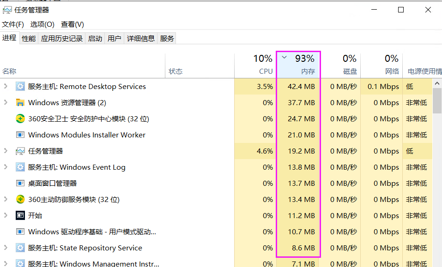Switch to the 性能 tab
Viewport: 442px width, 267px height.
tap(29, 38)
